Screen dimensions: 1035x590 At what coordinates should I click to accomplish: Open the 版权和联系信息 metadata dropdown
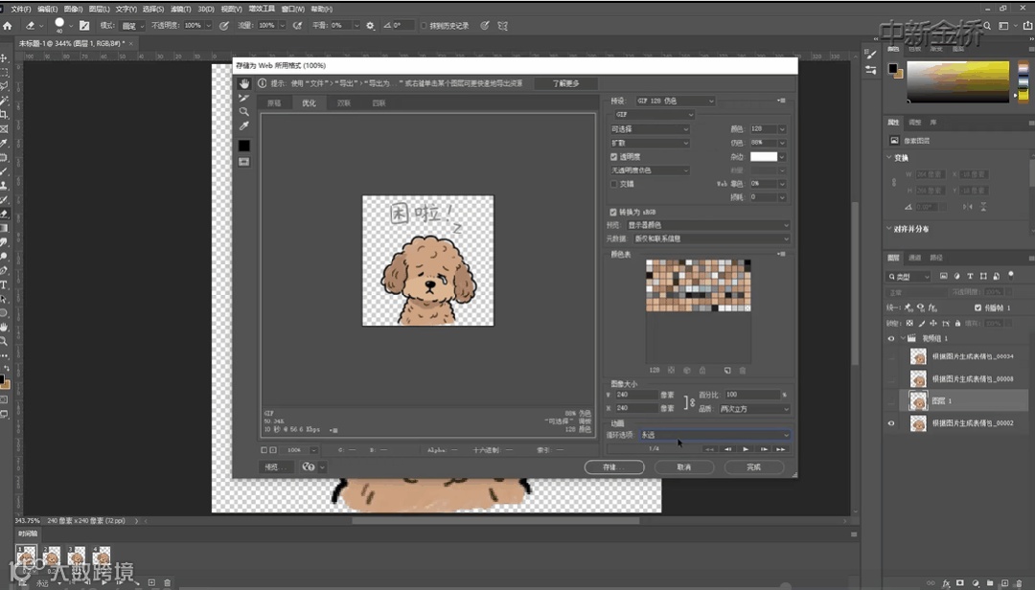(x=710, y=238)
